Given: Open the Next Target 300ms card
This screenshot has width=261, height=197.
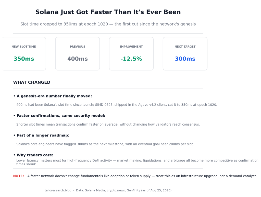Looking at the screenshot, I should pos(185,54).
